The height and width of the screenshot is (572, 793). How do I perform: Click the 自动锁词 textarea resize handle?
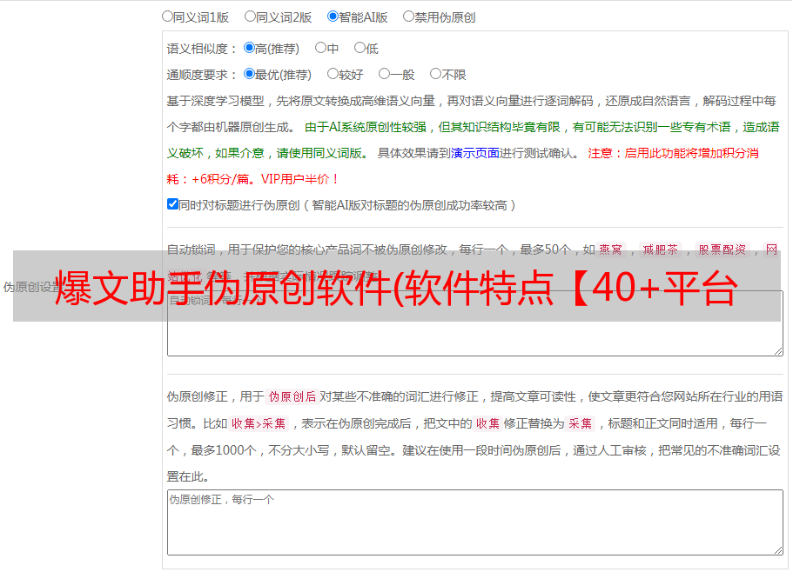click(778, 351)
